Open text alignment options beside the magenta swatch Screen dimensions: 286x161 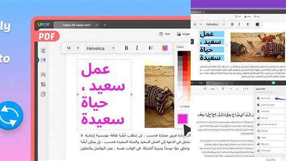pos(151,48)
